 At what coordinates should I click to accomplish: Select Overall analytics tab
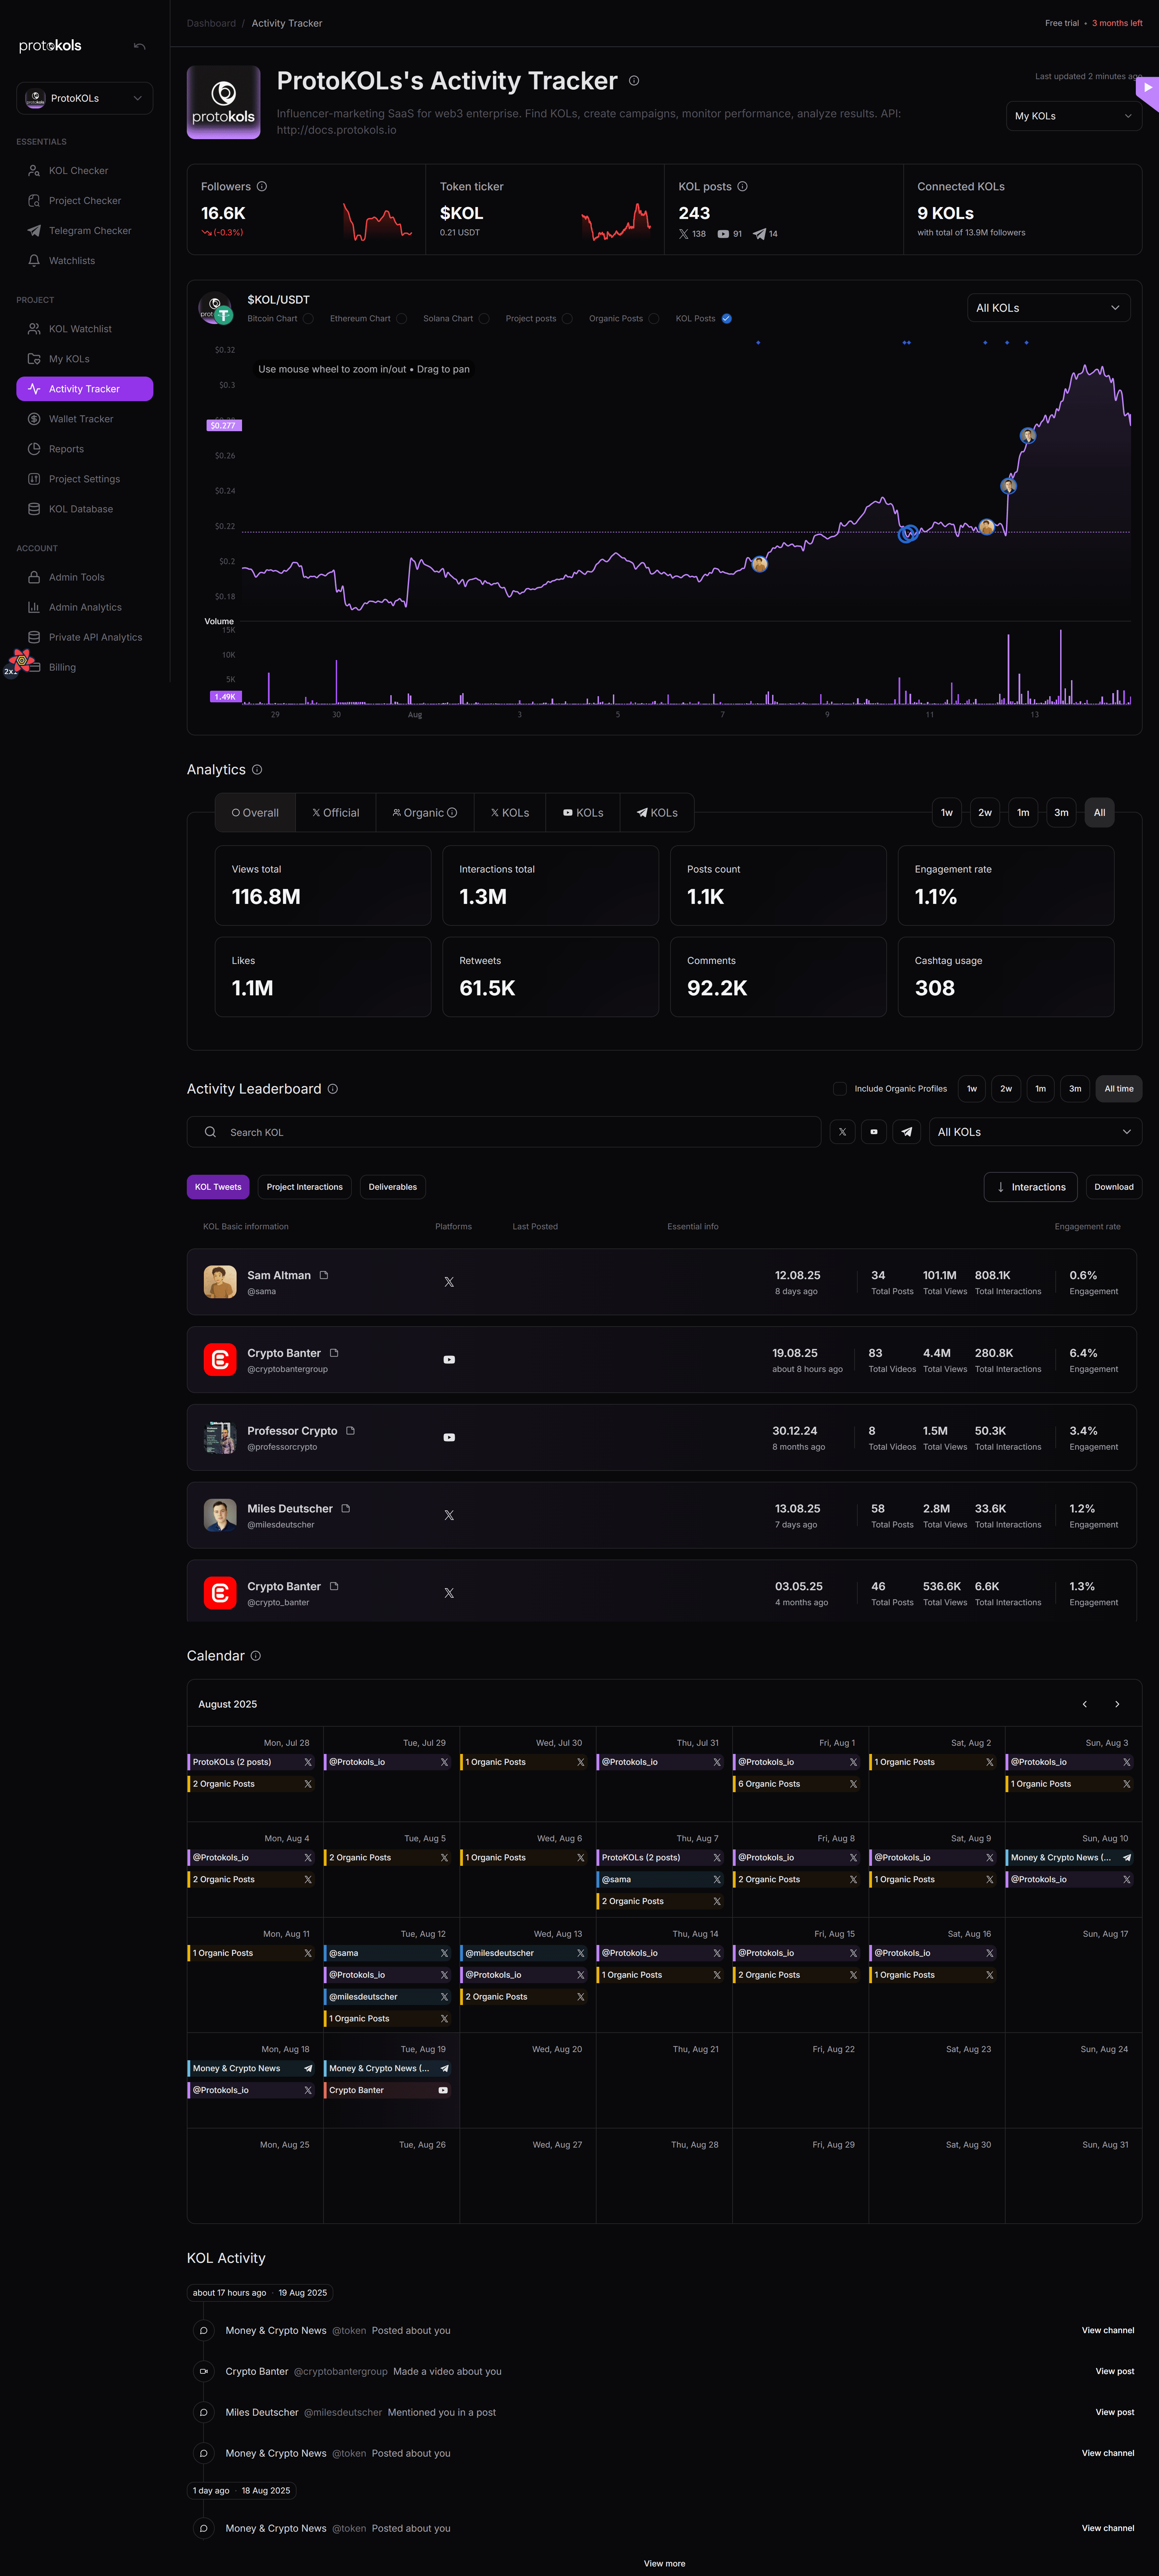point(256,813)
